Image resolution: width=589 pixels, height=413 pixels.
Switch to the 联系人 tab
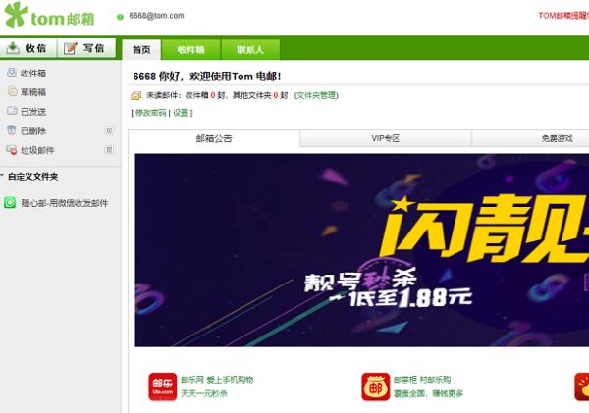[x=249, y=50]
